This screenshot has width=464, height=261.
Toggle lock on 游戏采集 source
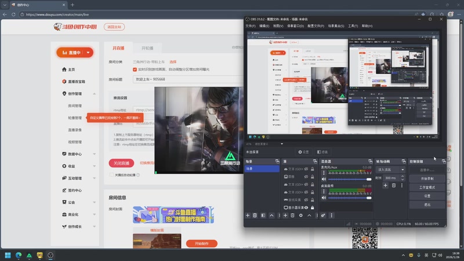[x=313, y=200]
